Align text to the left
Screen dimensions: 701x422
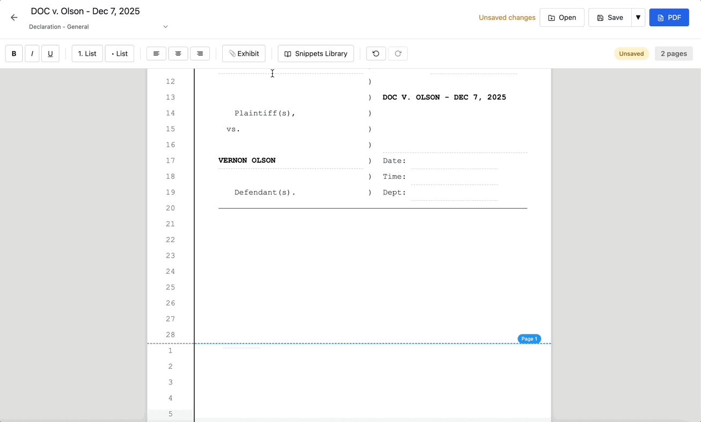[156, 53]
